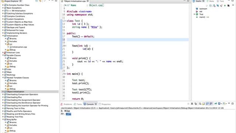Click the highlighted Mike text in console
The image size is (236, 133).
(69, 114)
